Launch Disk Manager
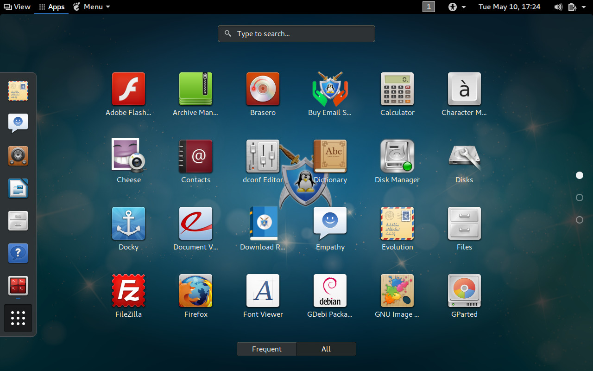The height and width of the screenshot is (371, 593). tap(397, 156)
